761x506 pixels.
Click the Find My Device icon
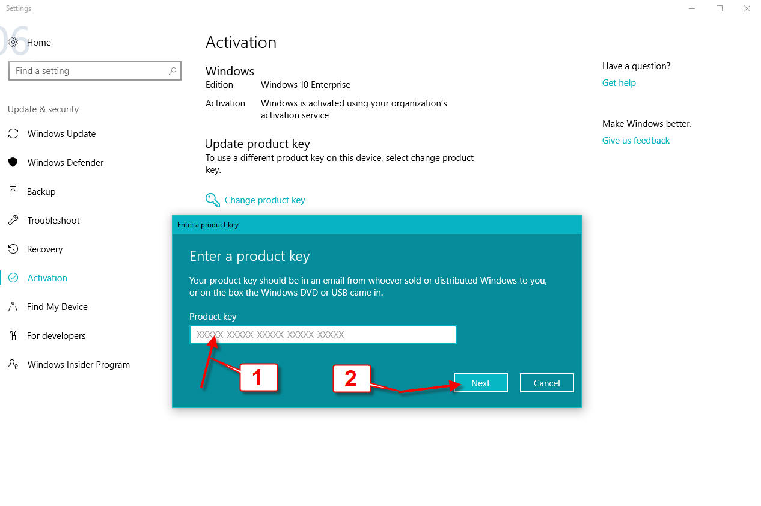(13, 307)
